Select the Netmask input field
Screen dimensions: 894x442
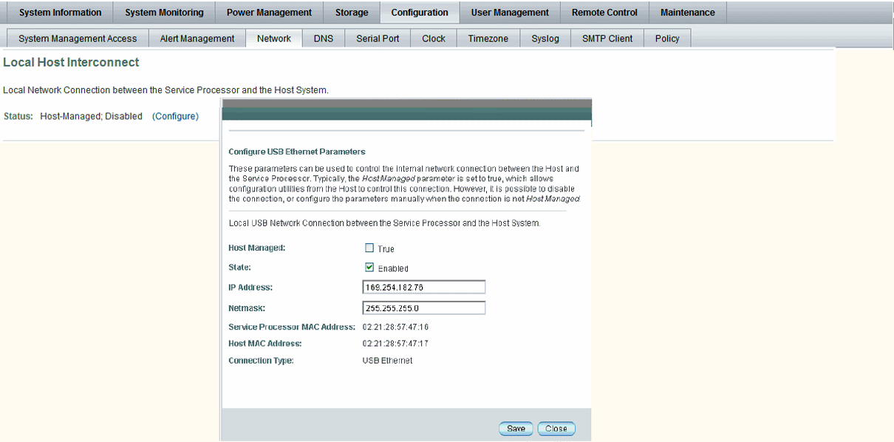click(423, 307)
